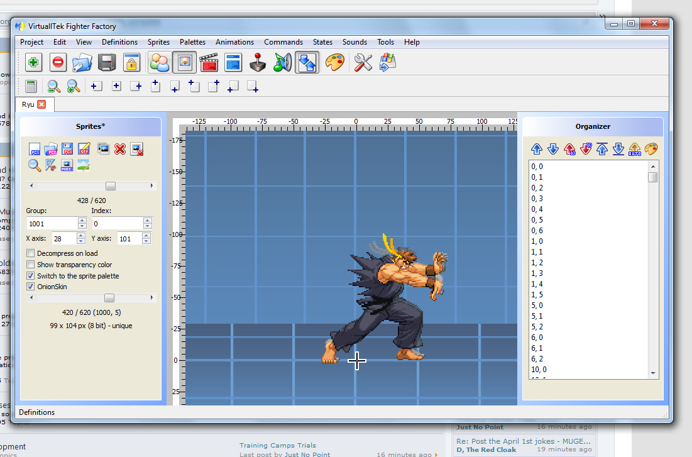Open the Definitions editor with the two-people icon

[x=159, y=62]
